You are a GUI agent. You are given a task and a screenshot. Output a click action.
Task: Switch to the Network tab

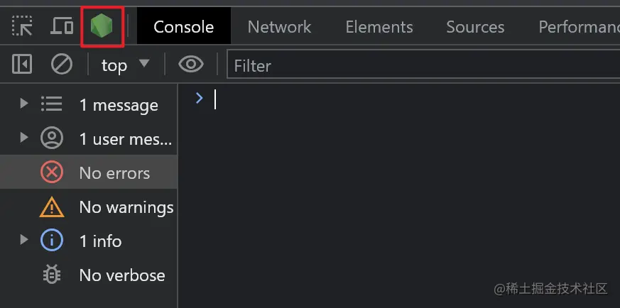279,27
